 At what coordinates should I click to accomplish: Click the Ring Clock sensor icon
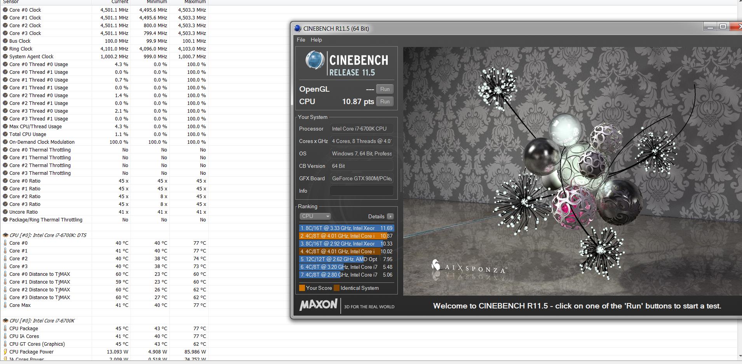click(x=5, y=49)
